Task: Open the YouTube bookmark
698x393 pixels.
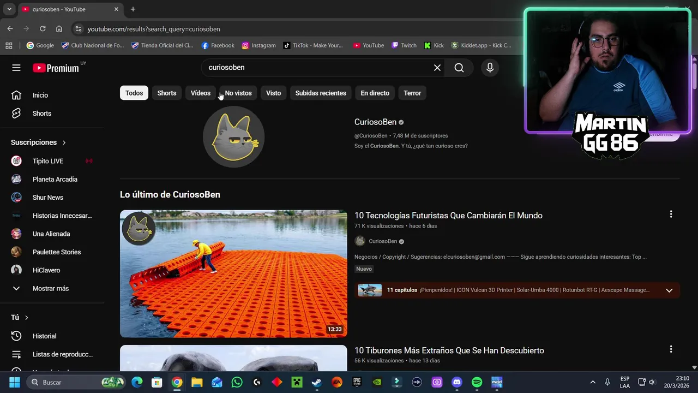Action: (x=368, y=45)
